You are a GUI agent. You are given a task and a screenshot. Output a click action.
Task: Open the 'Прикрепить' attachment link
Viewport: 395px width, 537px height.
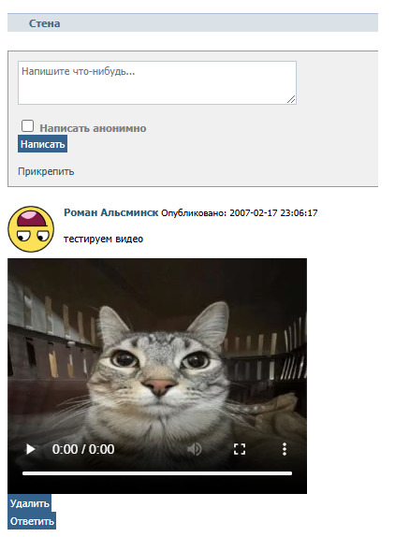click(46, 171)
